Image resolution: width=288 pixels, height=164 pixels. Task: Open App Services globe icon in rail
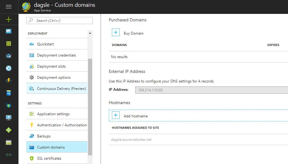pyautogui.click(x=9, y=68)
